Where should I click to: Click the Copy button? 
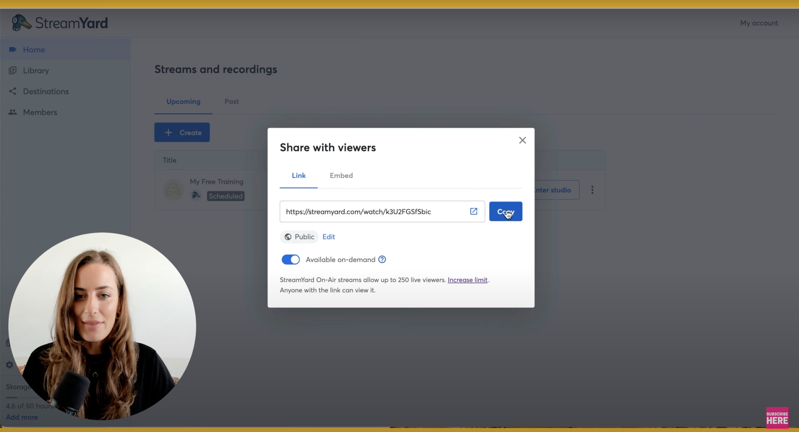[505, 211]
